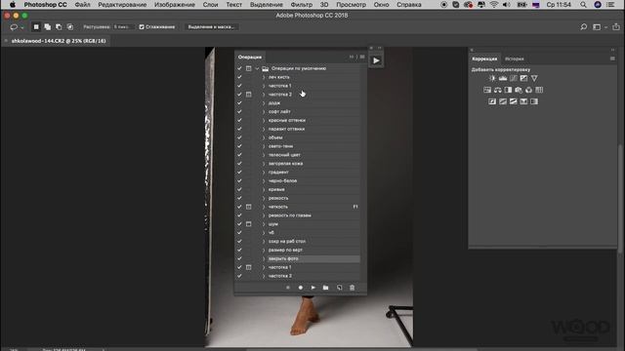Add an Exposure adjustment layer
This screenshot has height=351, width=625.
[x=523, y=78]
